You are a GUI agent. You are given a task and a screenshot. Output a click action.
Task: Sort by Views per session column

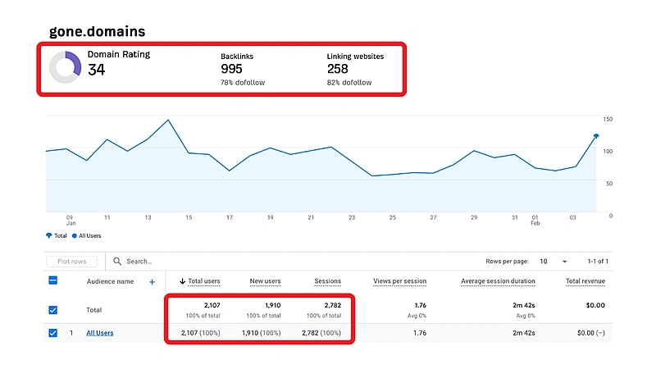[x=400, y=281]
